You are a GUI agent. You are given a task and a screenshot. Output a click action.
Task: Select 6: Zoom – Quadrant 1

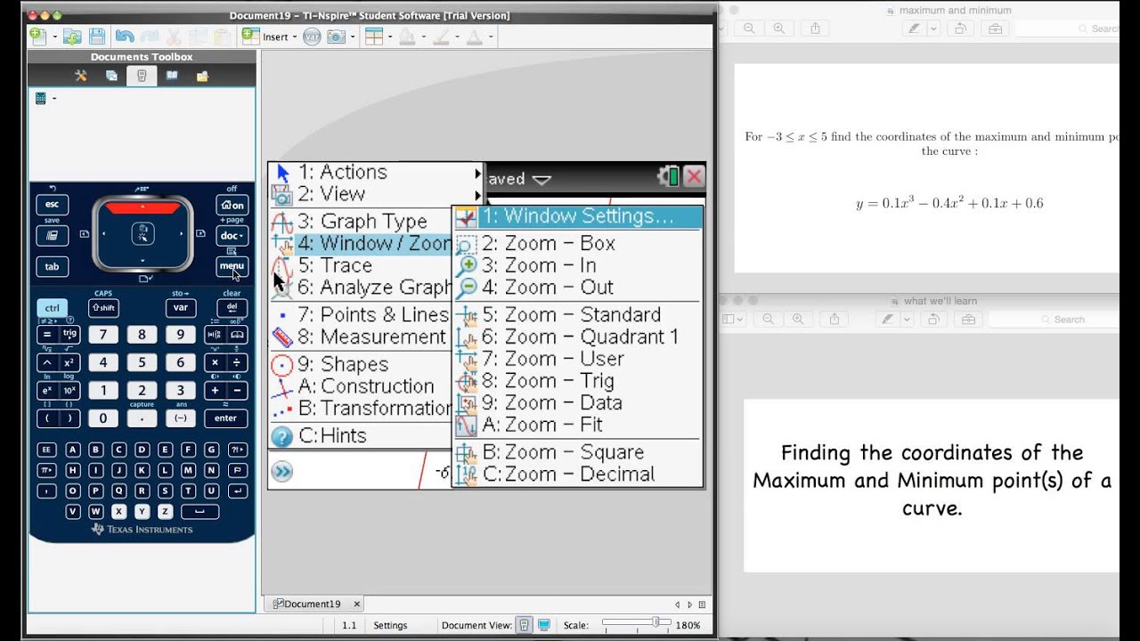[578, 337]
